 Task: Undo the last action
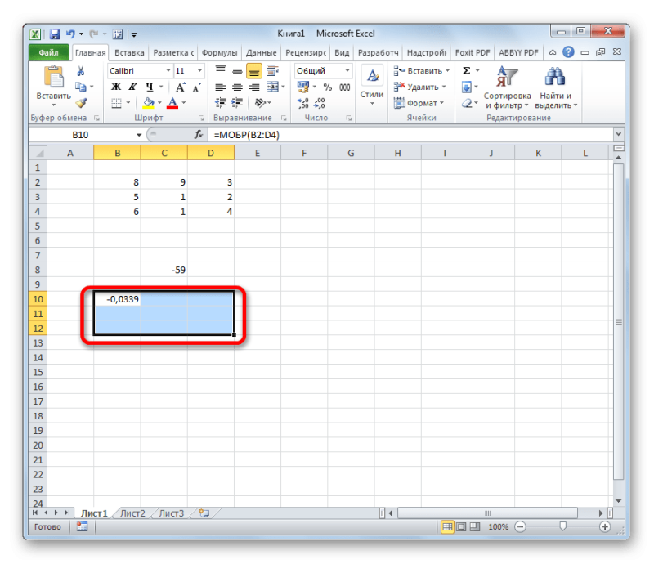(70, 34)
